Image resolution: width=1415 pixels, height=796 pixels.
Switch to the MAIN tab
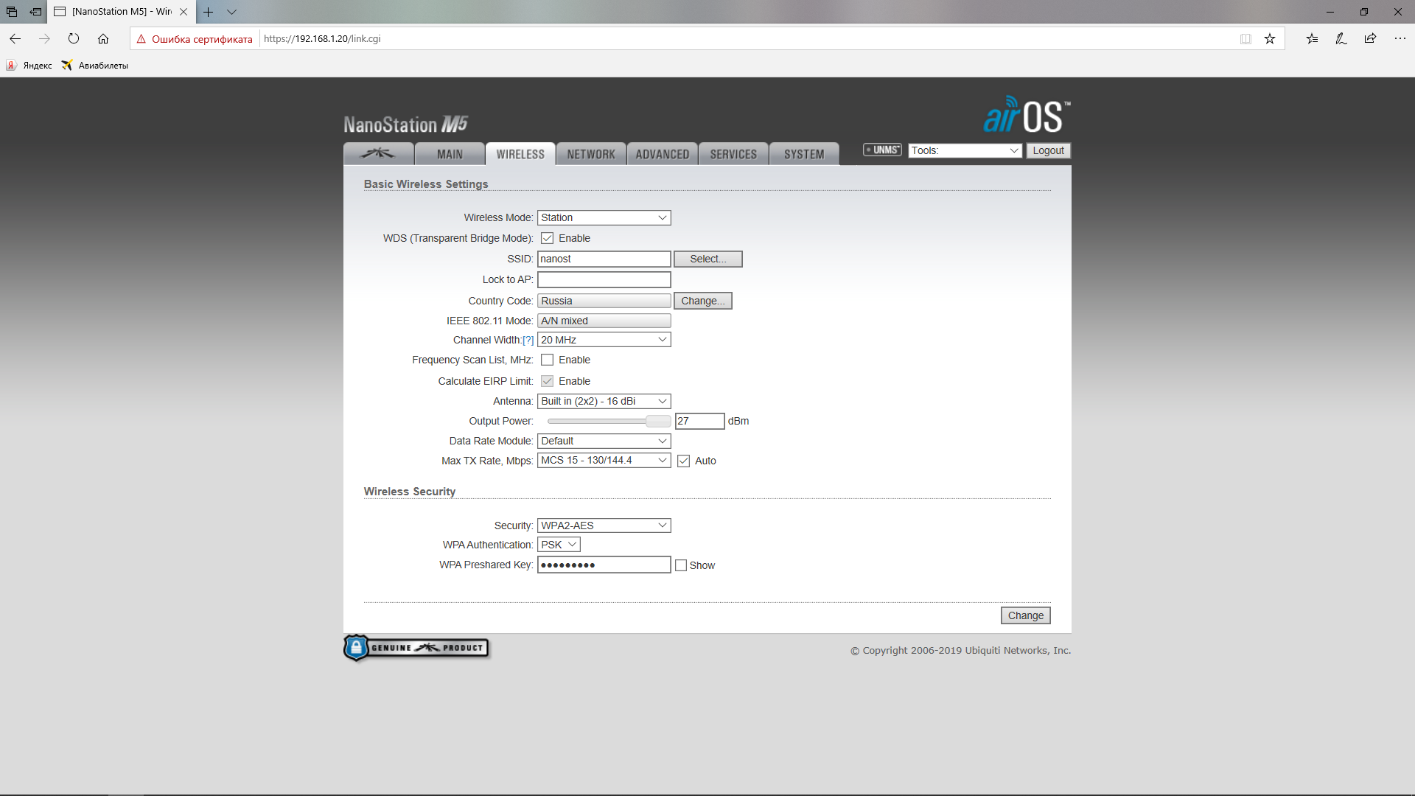pos(450,154)
